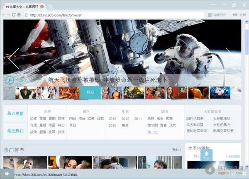Open 乱情交替欢爱 topic
This screenshot has height=179, width=249.
(x=223, y=131)
